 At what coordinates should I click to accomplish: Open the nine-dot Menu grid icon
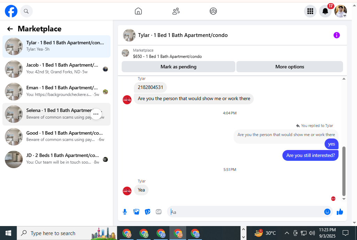310,11
